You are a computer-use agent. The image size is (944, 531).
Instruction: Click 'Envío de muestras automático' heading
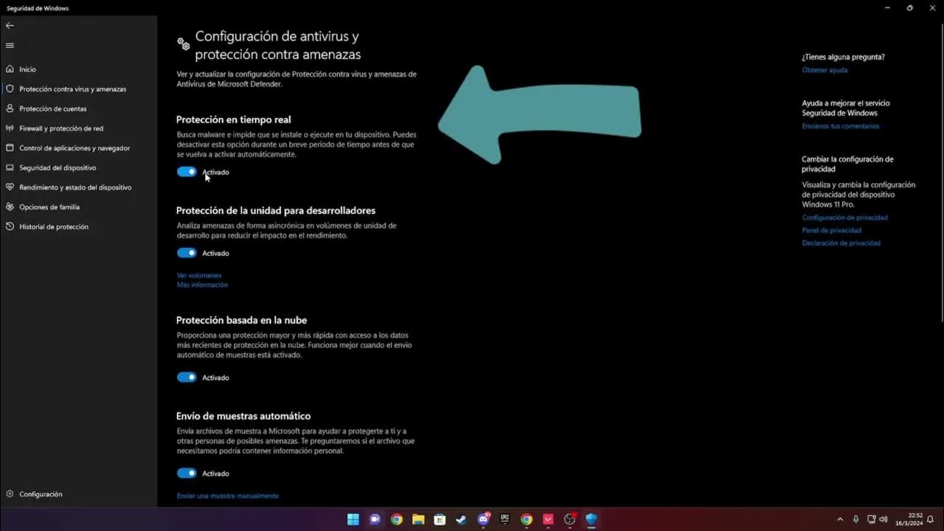coord(243,416)
